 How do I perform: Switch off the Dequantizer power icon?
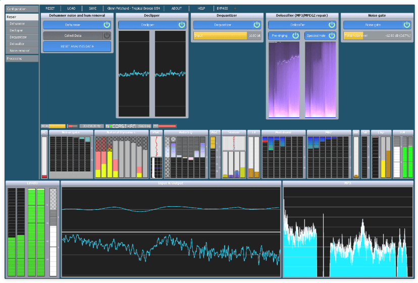pos(257,25)
